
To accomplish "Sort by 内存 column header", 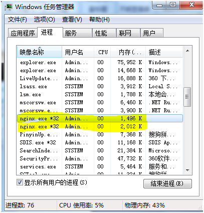I will [128, 52].
